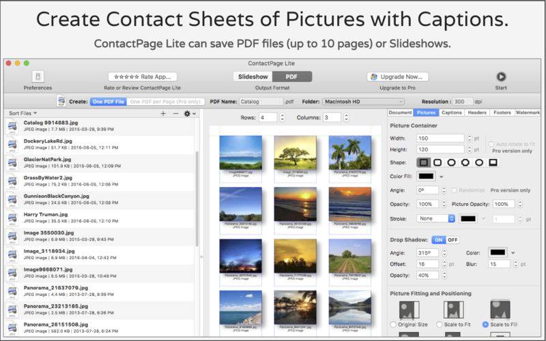The height and width of the screenshot is (341, 546).
Task: Click the Upgrade Now button
Action: point(397,76)
